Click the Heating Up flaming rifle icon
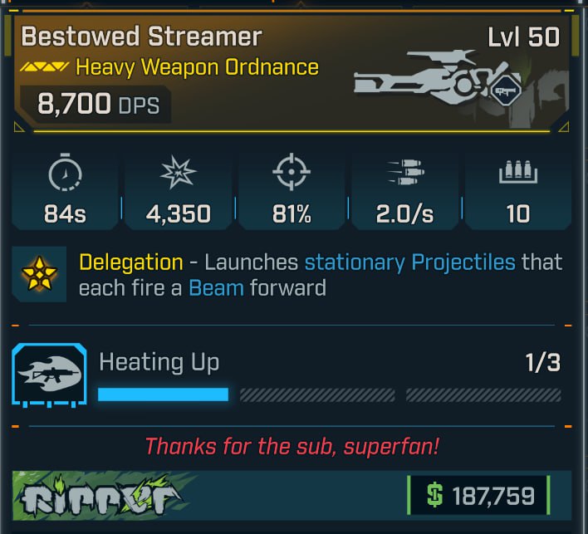 pos(50,375)
